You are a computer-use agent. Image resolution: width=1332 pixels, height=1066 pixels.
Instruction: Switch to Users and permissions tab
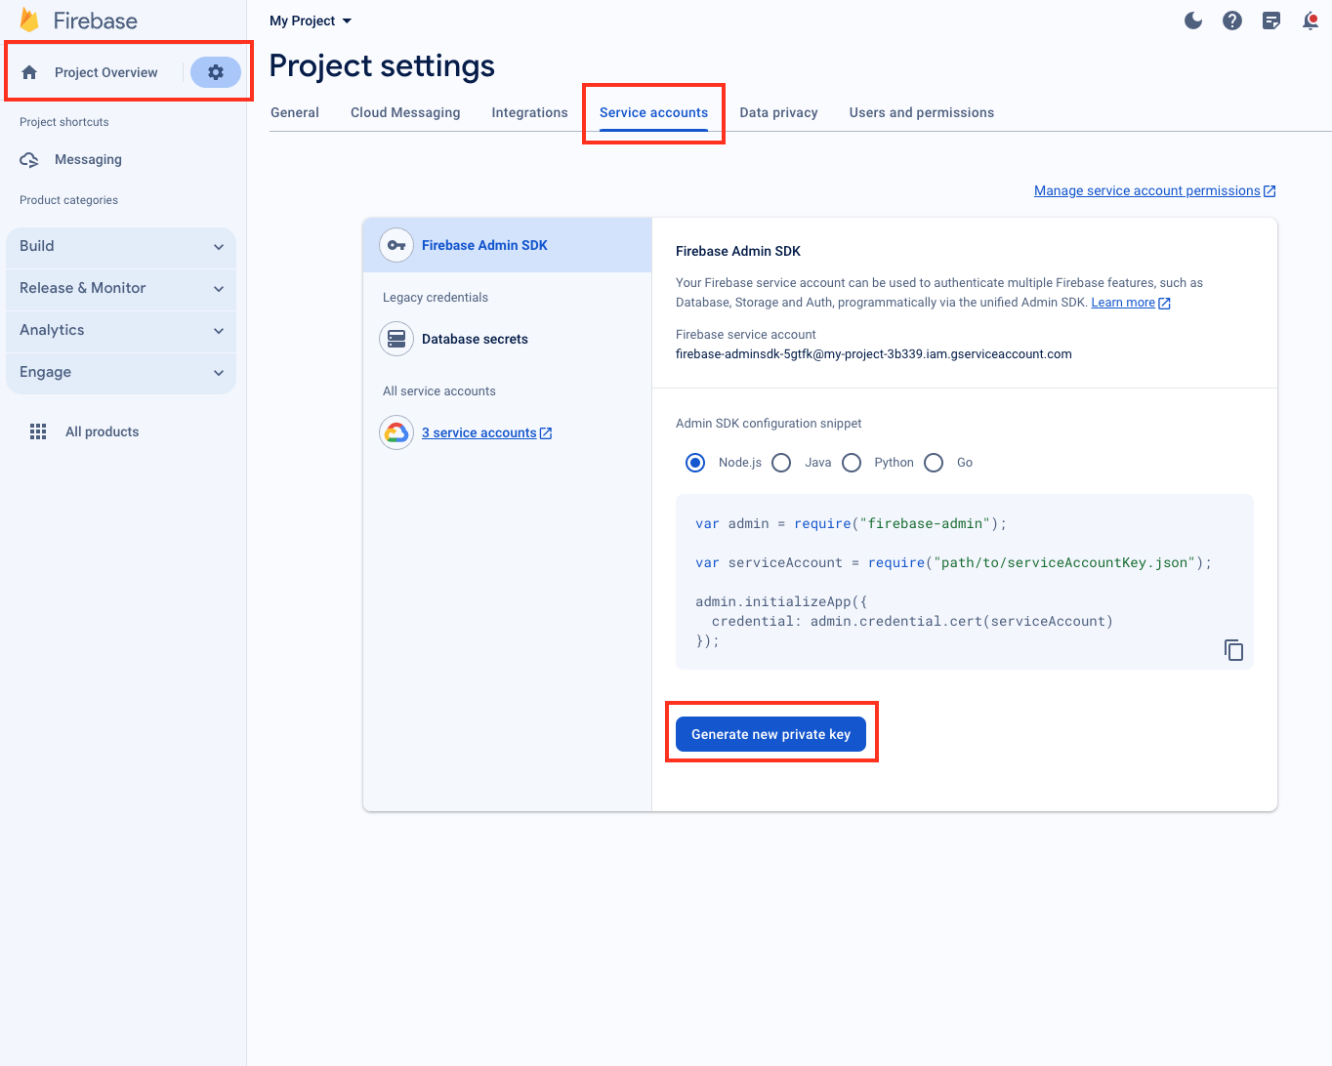pos(922,112)
